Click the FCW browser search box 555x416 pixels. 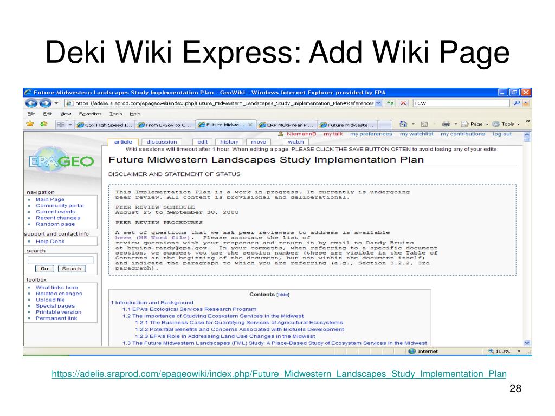pyautogui.click(x=462, y=103)
